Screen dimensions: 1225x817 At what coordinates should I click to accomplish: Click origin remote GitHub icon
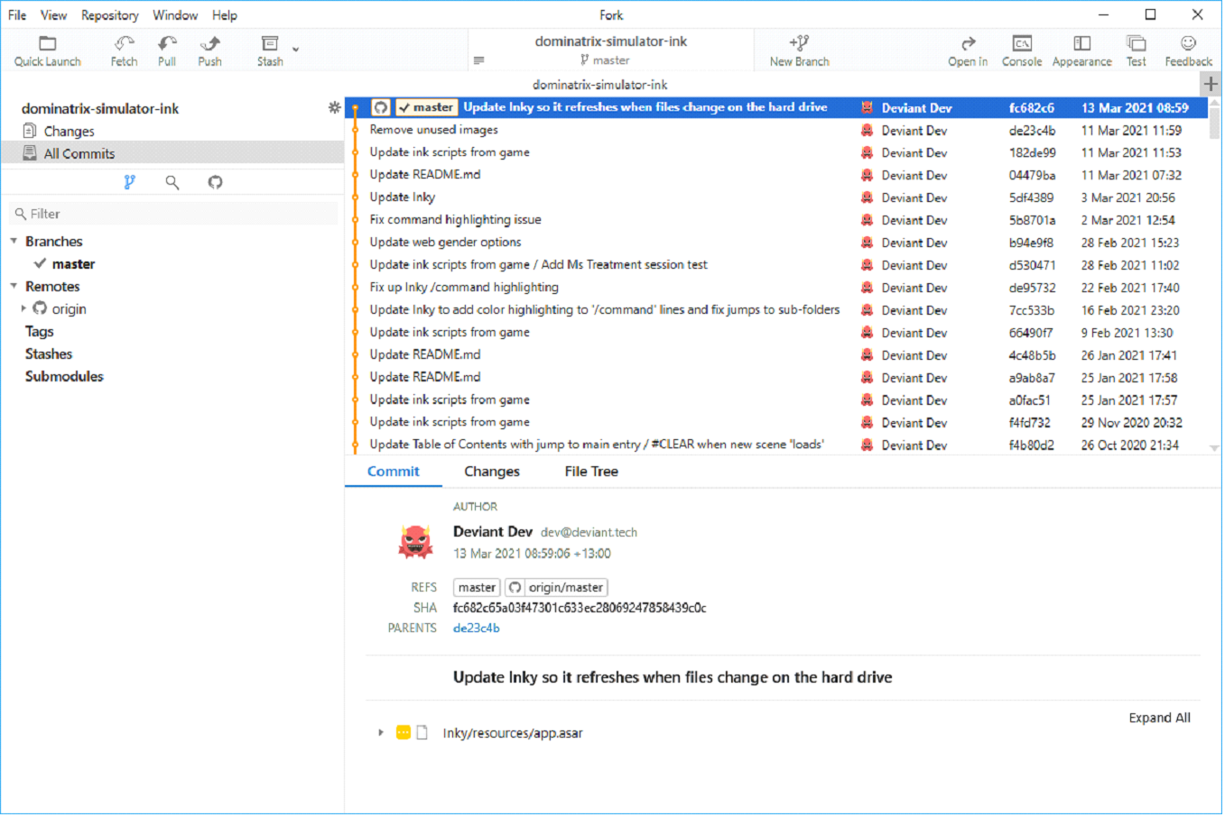[40, 308]
